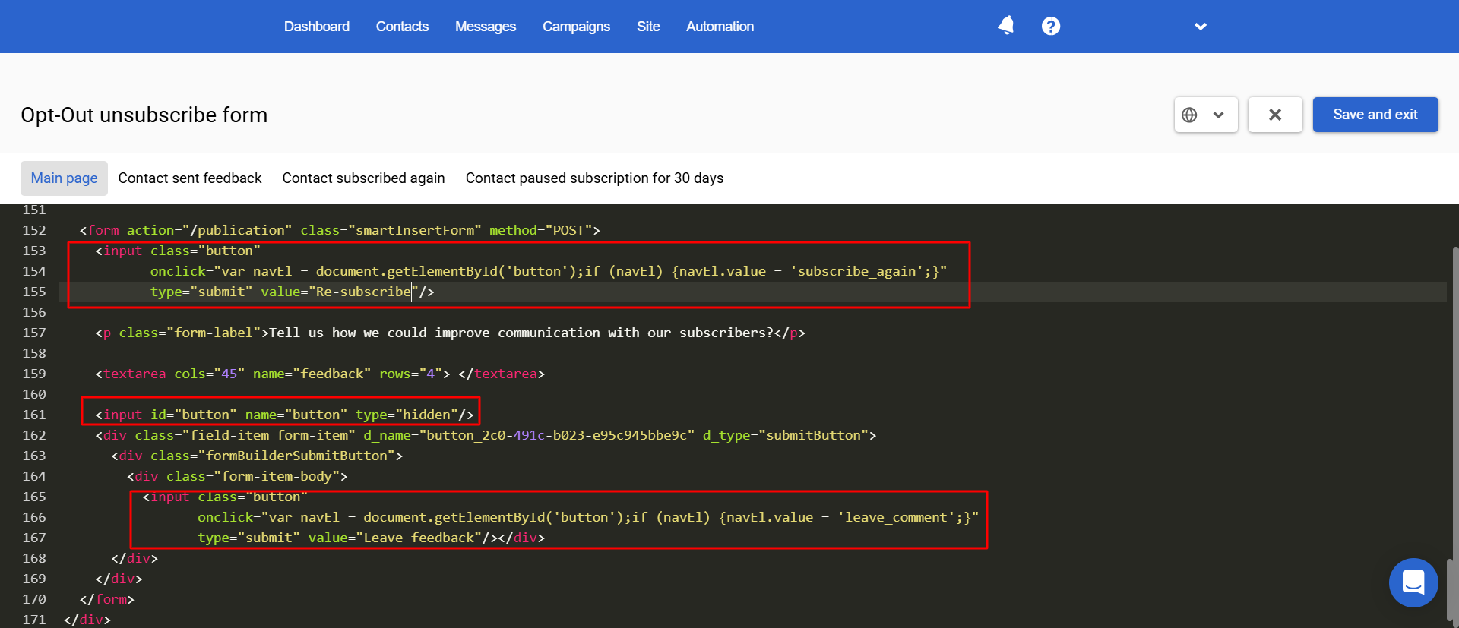Open the notifications bell
The width and height of the screenshot is (1459, 628).
point(1005,26)
